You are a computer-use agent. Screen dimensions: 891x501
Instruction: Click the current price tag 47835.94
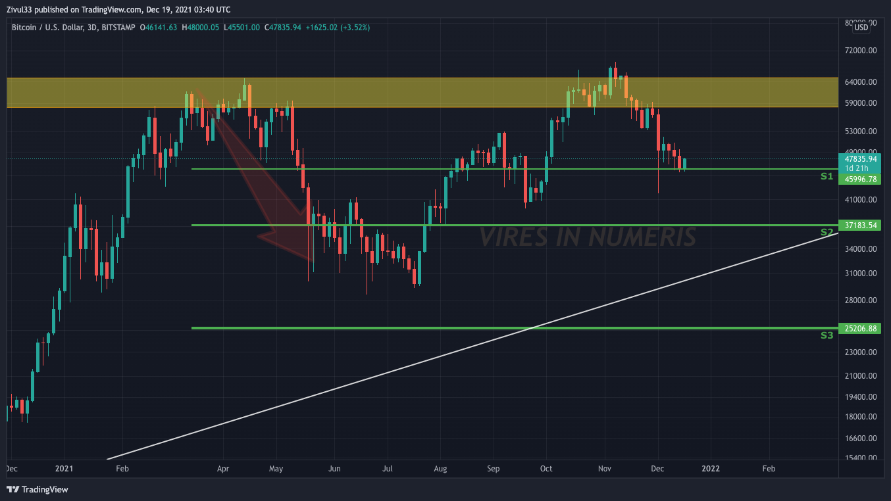click(861, 158)
